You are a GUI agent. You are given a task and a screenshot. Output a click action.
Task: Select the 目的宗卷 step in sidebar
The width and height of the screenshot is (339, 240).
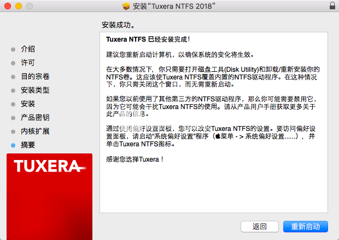point(35,77)
